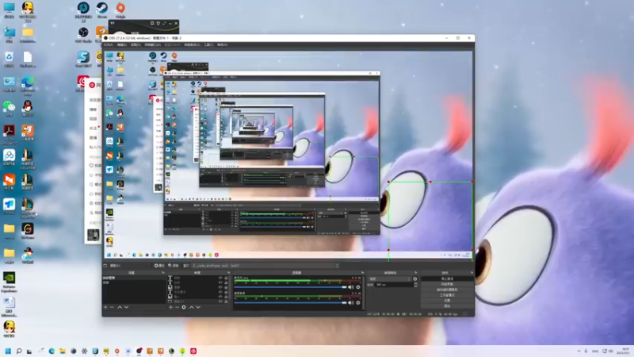Open OBS 文件 menu
This screenshot has height=357, width=634.
[109, 44]
